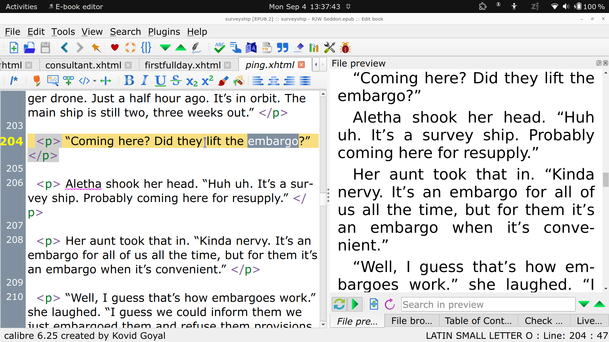Click the Search in preview field

pos(488,304)
